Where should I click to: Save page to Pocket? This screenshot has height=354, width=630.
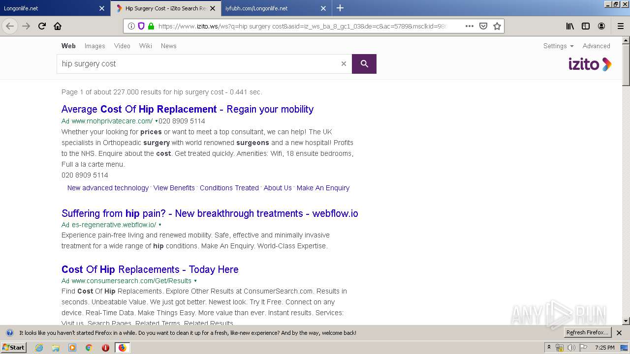click(483, 26)
